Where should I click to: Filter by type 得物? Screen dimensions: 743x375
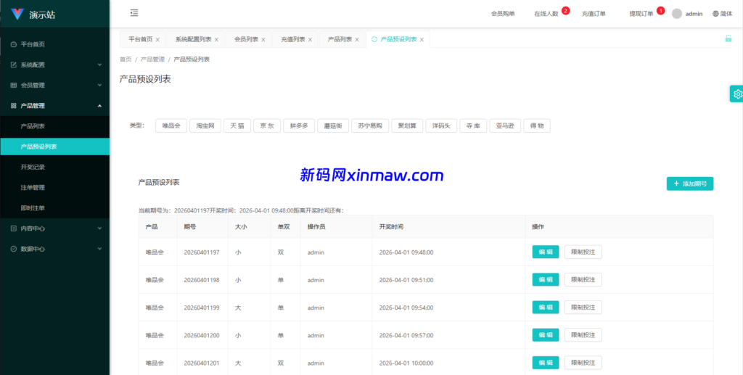(537, 126)
